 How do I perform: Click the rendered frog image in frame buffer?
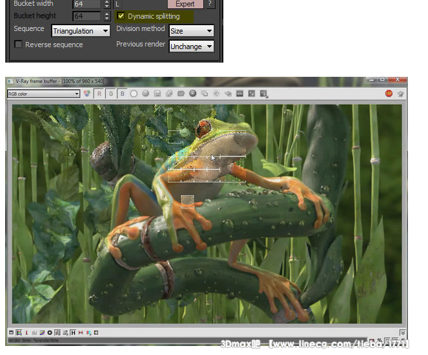[207, 214]
